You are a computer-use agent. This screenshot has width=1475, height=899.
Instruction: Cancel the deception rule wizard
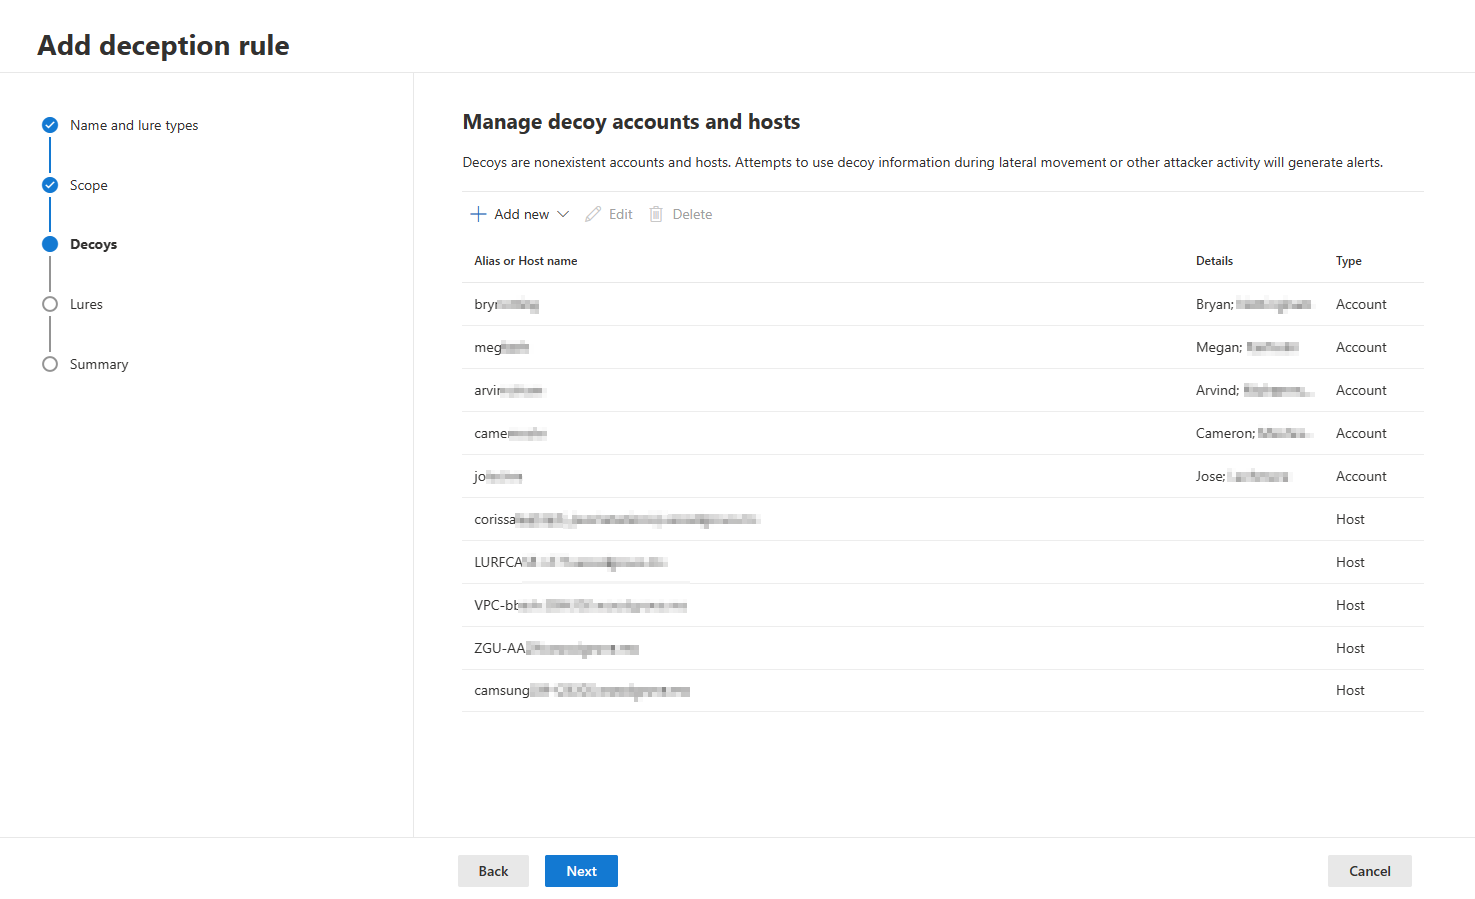point(1370,871)
